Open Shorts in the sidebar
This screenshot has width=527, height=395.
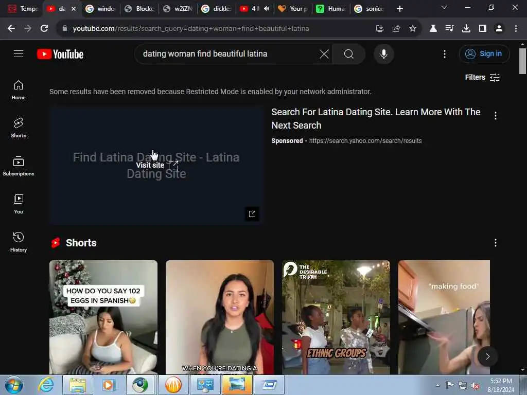pos(19,128)
